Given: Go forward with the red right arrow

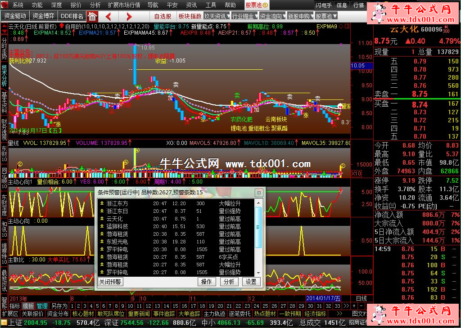Looking at the screenshot, I should point(129,17).
